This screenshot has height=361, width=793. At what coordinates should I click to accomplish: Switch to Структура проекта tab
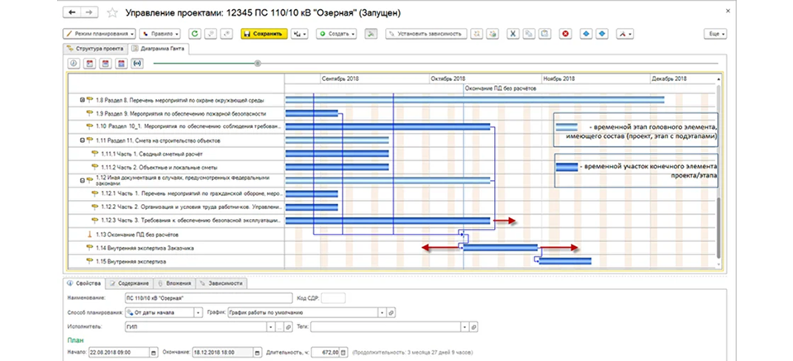(94, 49)
